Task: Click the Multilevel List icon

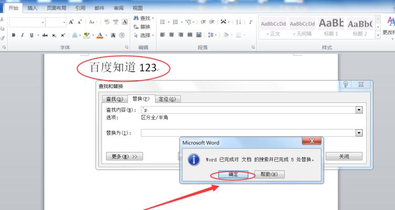Action: [188, 22]
